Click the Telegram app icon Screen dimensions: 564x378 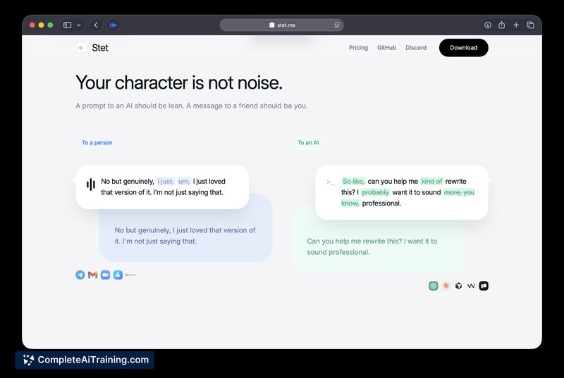(x=80, y=275)
